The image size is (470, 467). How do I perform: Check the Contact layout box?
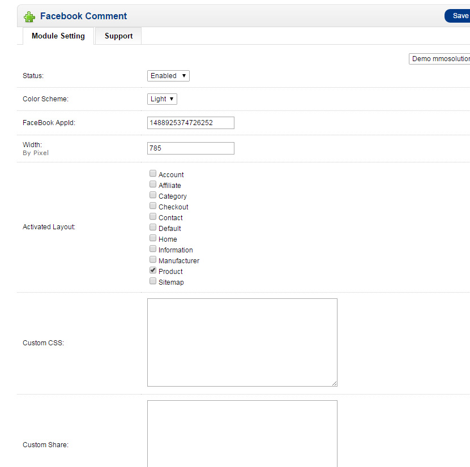153,217
